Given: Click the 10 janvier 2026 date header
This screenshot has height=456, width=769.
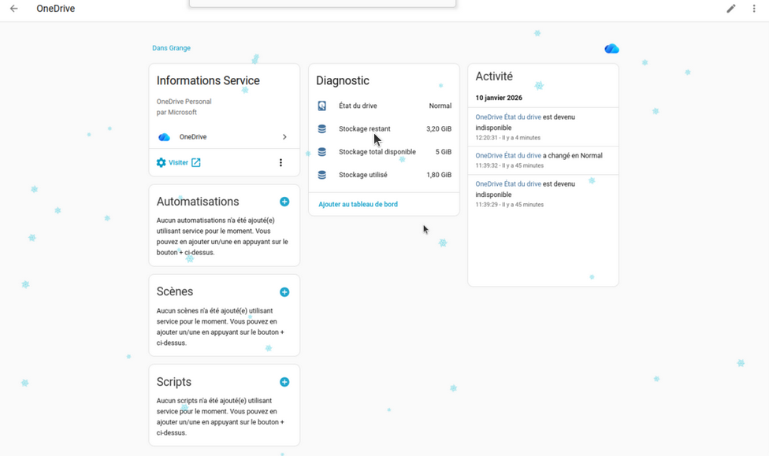Looking at the screenshot, I should point(499,98).
